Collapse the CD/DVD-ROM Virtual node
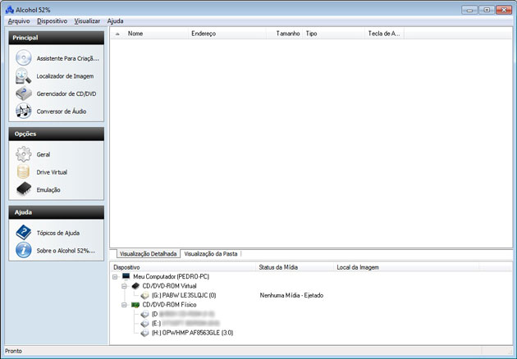This screenshot has width=517, height=359. 124,286
